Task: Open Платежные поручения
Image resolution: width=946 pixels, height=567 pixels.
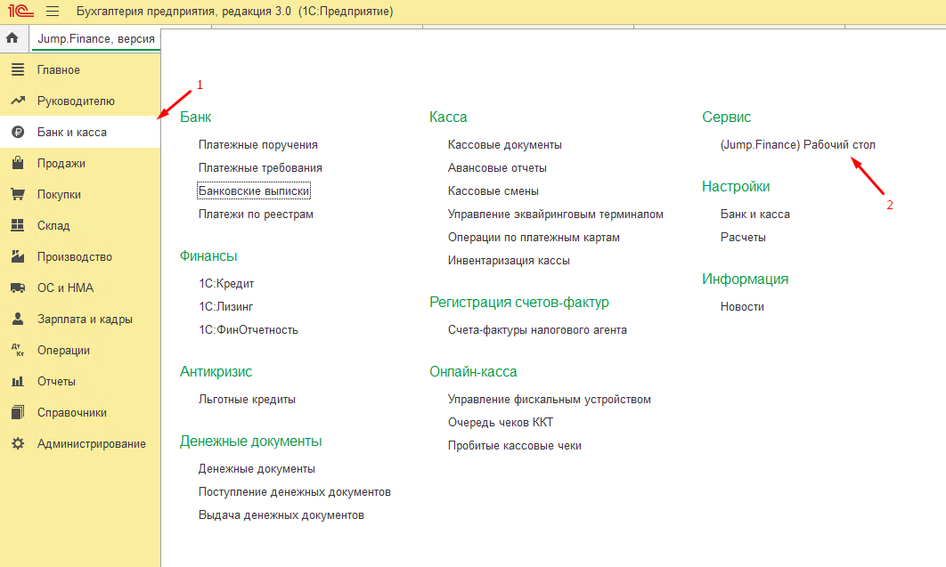Action: click(258, 144)
